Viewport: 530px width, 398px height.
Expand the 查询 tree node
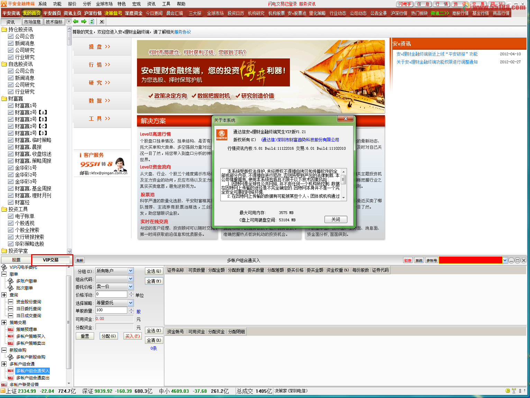tap(4, 295)
